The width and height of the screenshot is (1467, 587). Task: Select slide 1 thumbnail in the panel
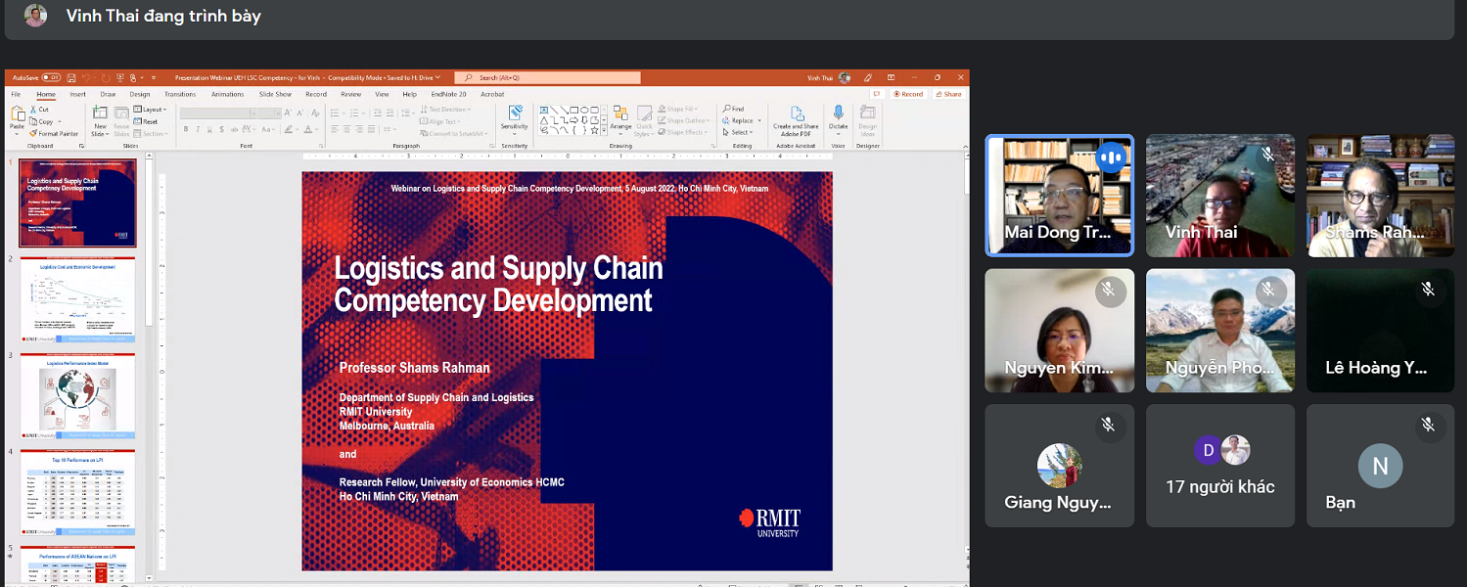[77, 203]
